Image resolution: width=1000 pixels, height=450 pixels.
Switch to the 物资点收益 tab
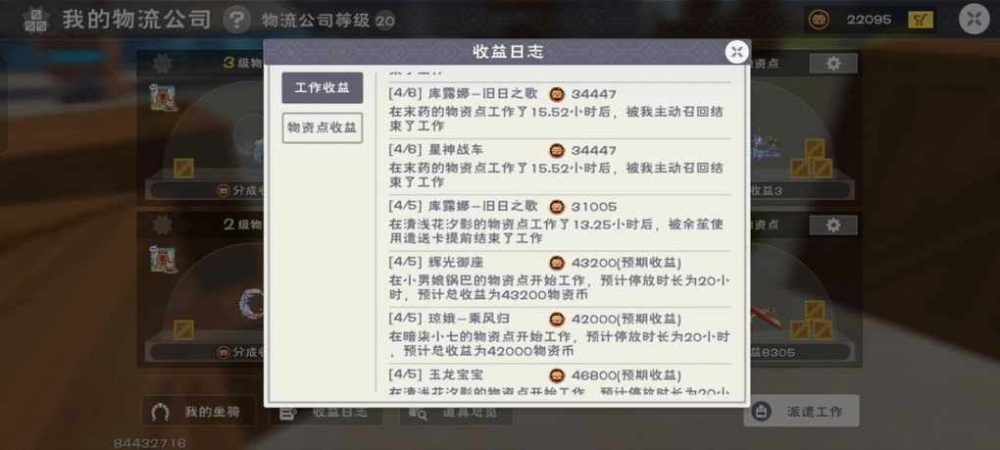323,128
